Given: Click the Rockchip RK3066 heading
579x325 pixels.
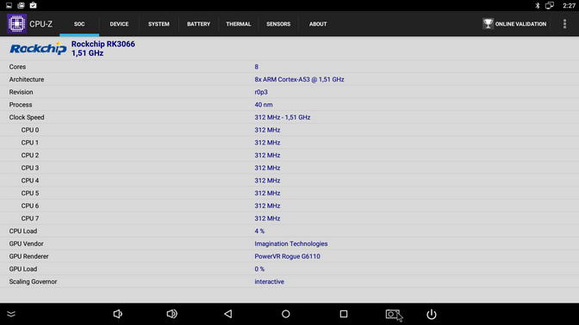Looking at the screenshot, I should [x=103, y=44].
